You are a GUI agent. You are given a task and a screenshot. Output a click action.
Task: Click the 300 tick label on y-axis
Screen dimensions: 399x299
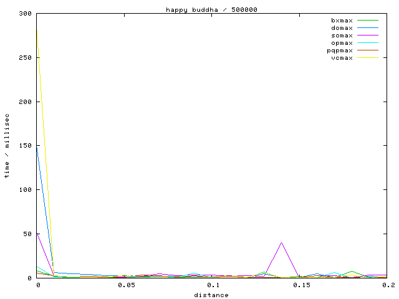coord(26,13)
